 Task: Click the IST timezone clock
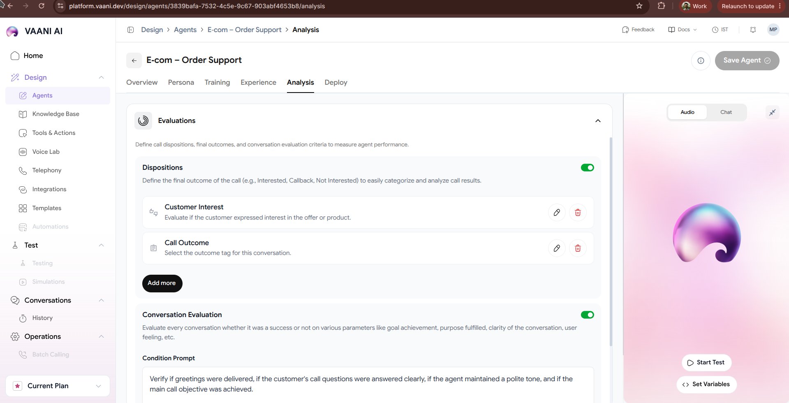(x=720, y=30)
